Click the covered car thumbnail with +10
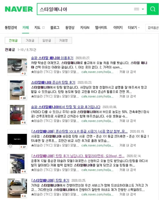 tap(17, 90)
